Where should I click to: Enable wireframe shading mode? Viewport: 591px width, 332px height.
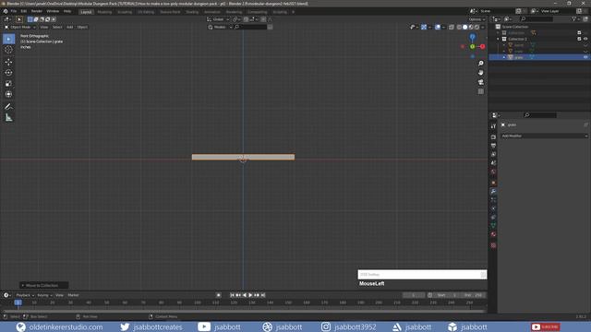459,27
